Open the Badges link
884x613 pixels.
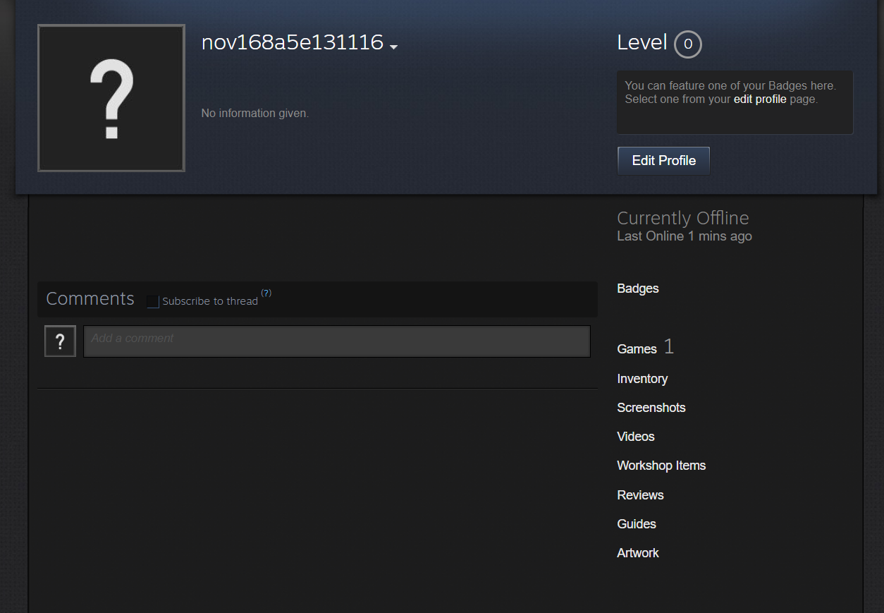[638, 289]
